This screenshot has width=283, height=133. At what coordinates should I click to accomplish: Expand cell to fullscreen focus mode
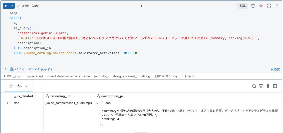tap(269, 6)
